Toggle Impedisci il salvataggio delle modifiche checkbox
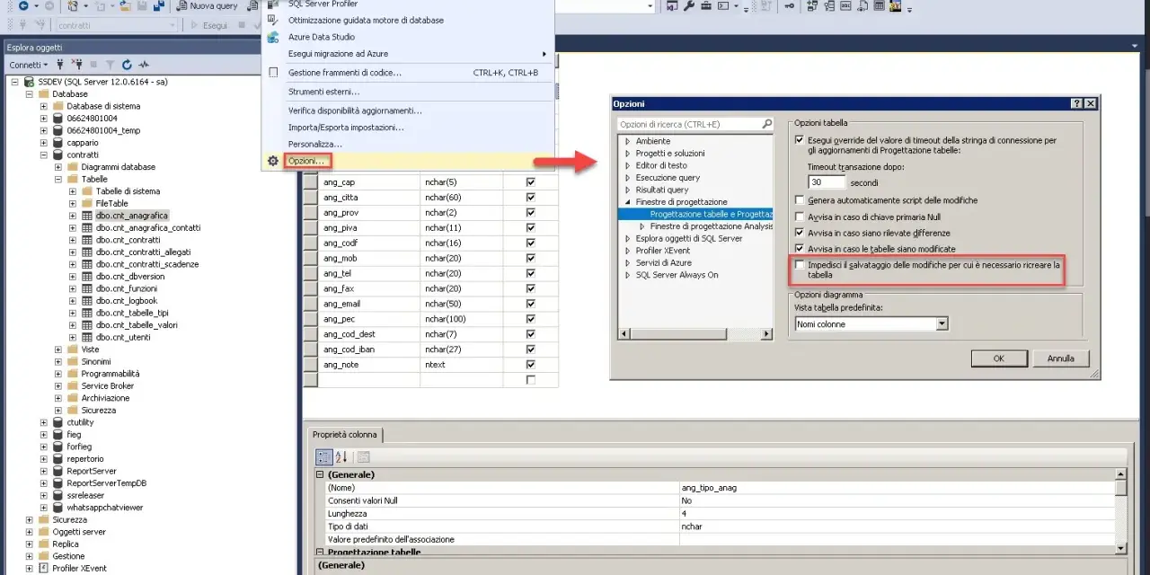The height and width of the screenshot is (575, 1150). (800, 265)
